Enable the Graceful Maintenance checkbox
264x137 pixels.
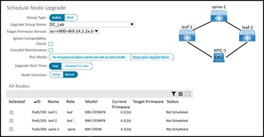coord(51,50)
